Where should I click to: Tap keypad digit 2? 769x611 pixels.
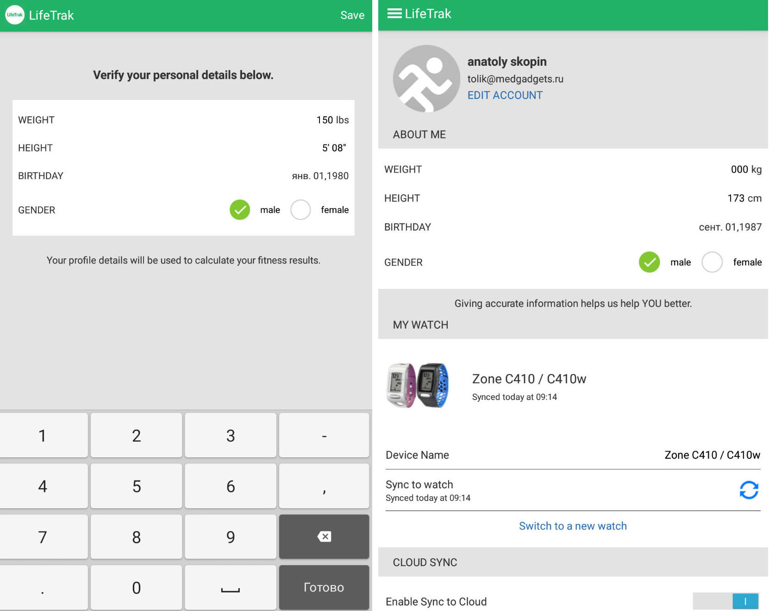(x=136, y=435)
